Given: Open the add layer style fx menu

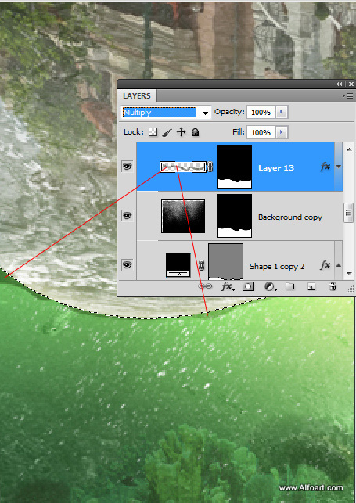Looking at the screenshot, I should 228,286.
